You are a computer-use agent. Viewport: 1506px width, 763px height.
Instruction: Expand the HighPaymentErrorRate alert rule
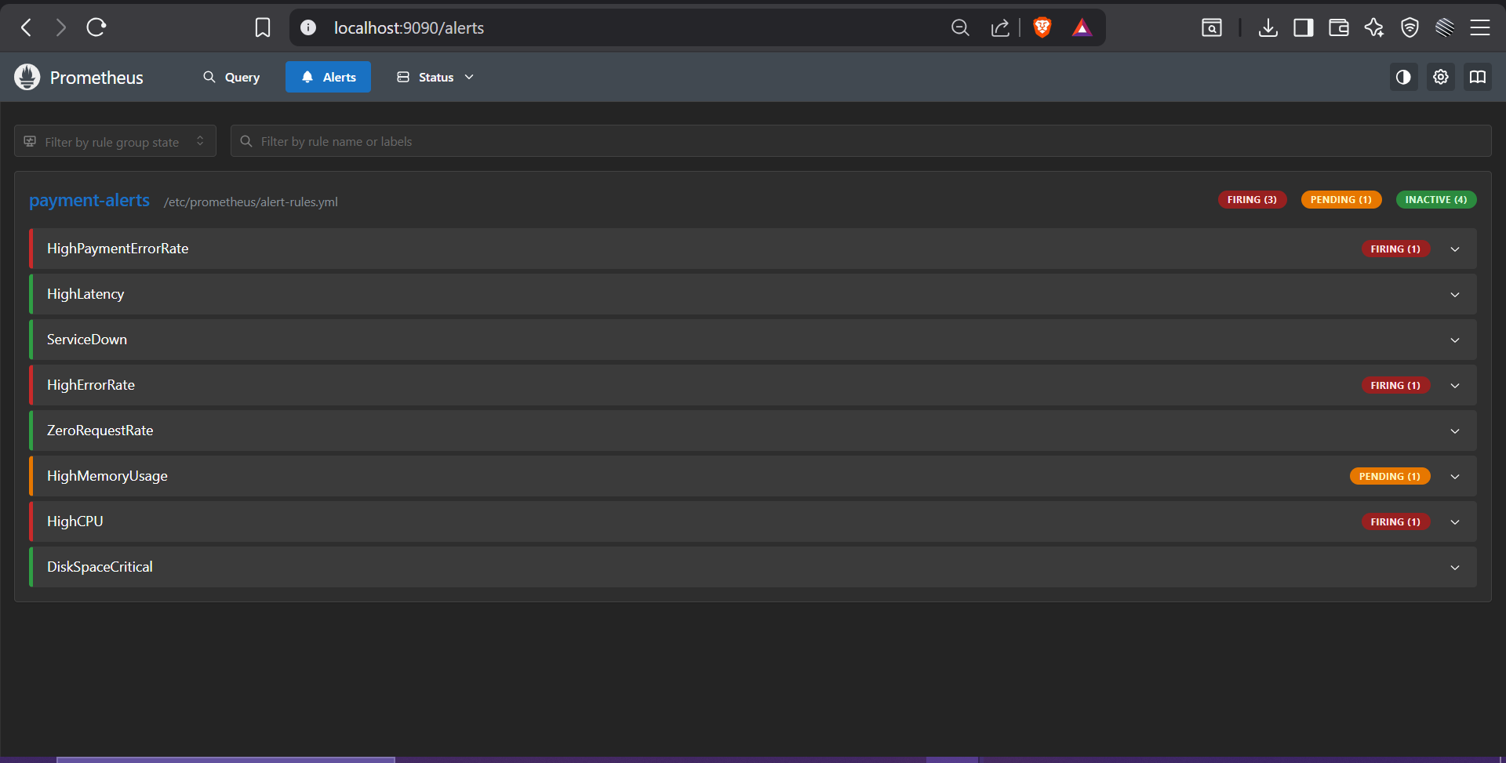pos(1454,249)
